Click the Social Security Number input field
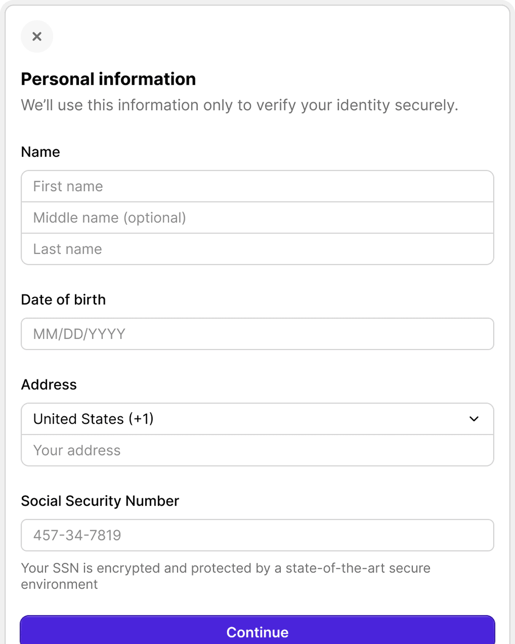 click(257, 535)
